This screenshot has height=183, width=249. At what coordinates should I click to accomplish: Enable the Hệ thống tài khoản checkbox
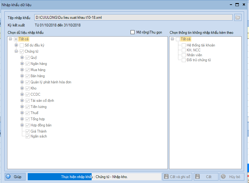[x=184, y=45]
